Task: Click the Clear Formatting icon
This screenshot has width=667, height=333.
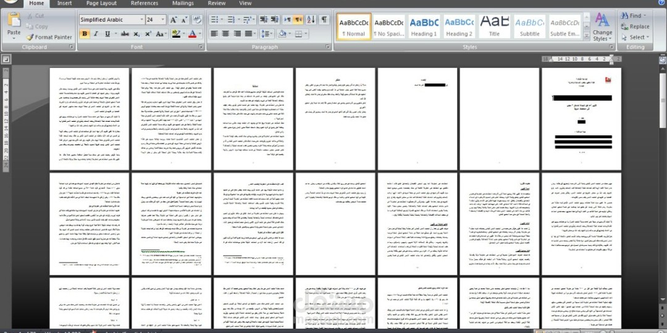Action: (197, 20)
